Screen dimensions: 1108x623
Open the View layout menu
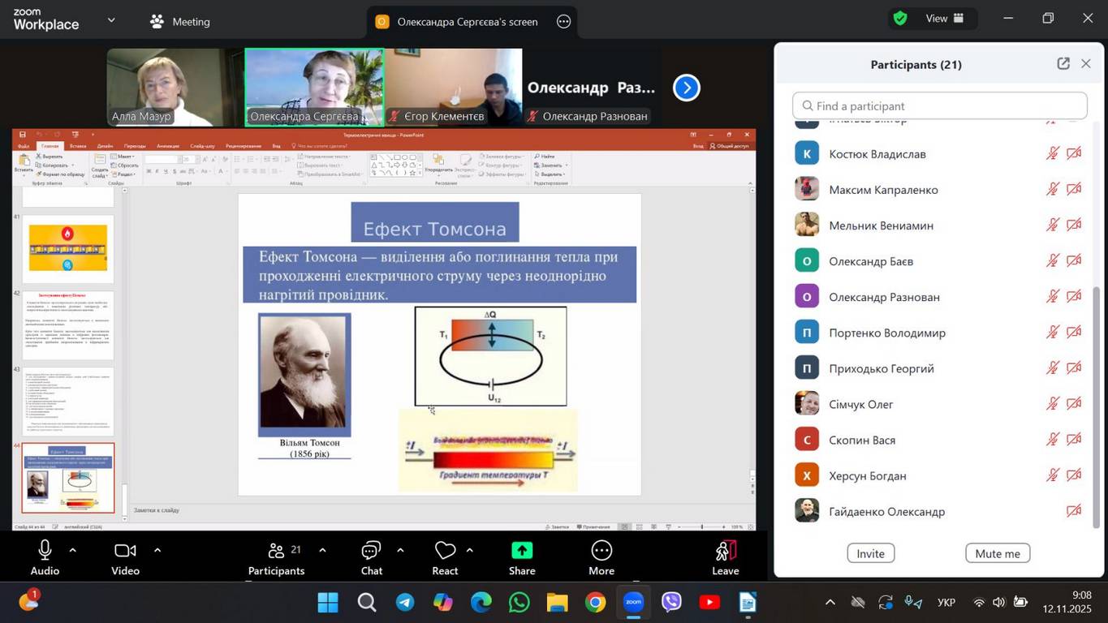coord(945,19)
